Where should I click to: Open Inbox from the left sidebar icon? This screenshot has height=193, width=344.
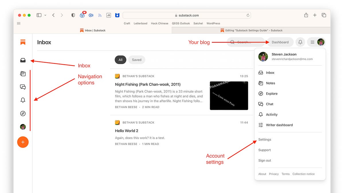click(23, 60)
